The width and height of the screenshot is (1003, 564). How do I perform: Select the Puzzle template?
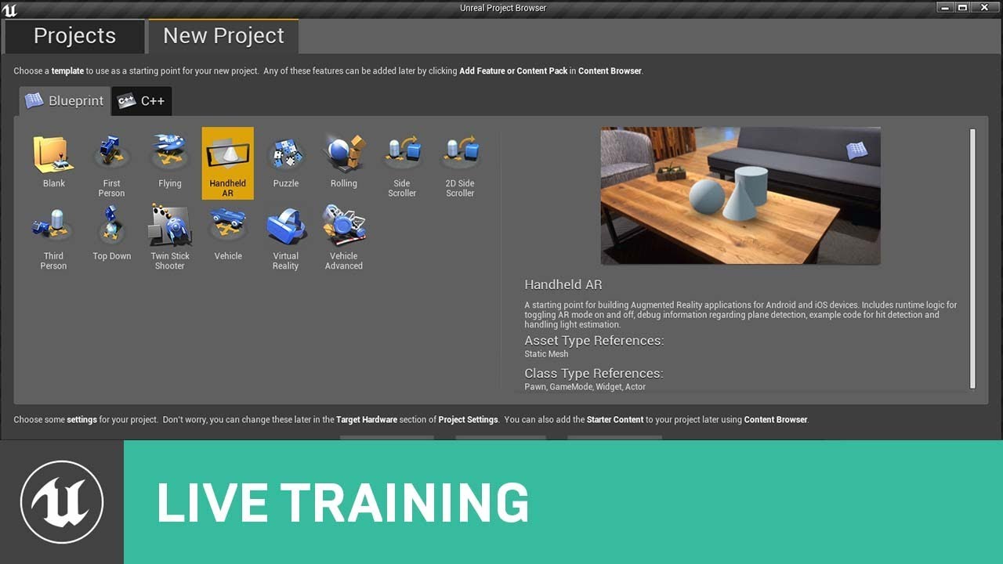tap(285, 163)
